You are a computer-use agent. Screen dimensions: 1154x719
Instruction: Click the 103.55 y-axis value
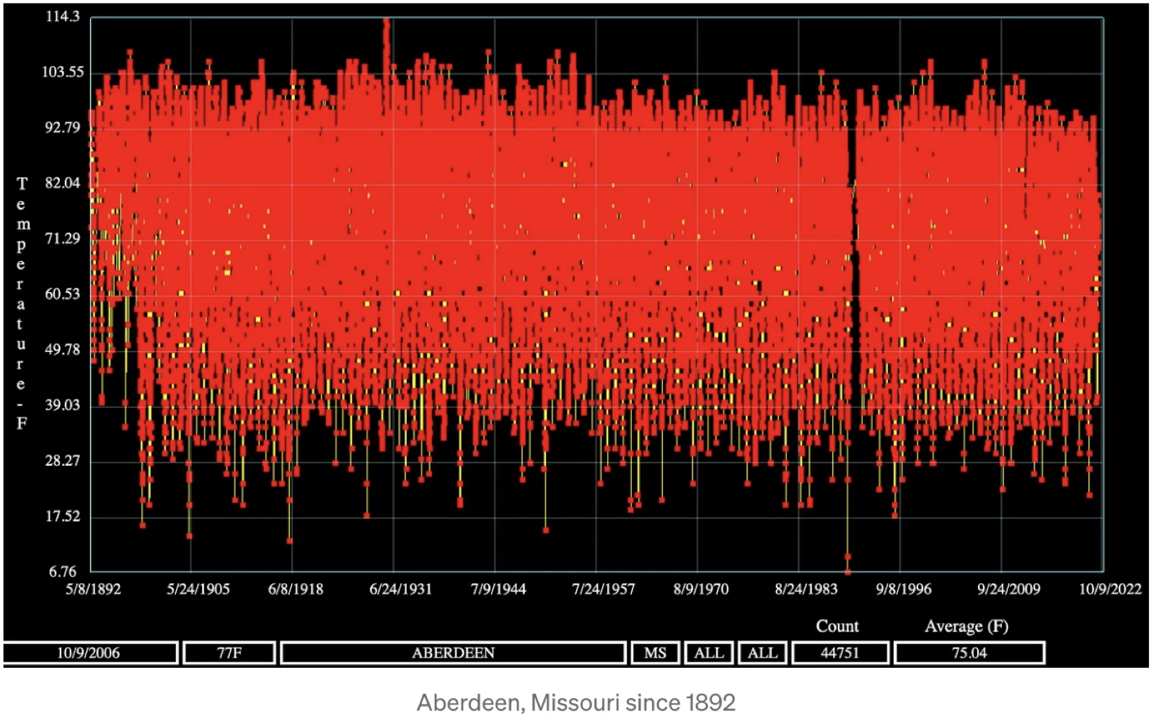click(63, 72)
